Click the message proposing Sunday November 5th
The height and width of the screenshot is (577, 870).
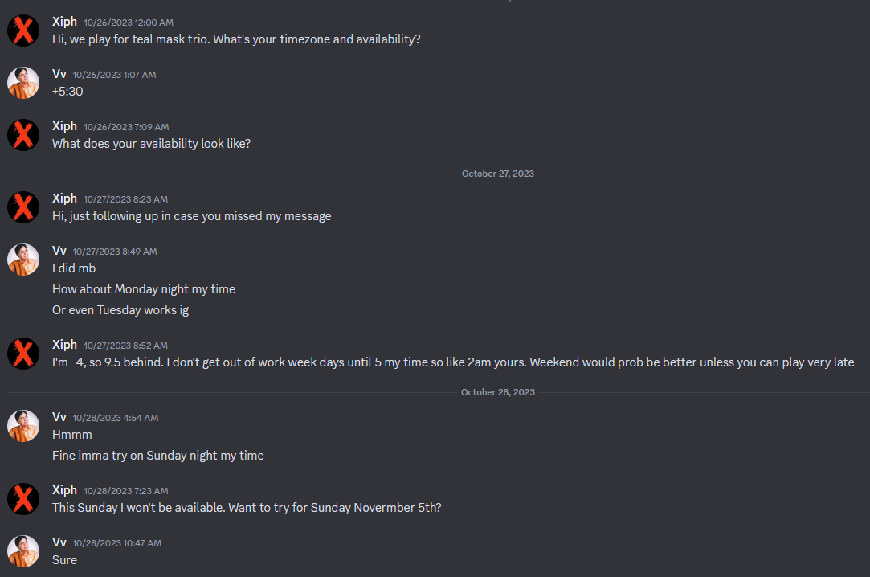[x=248, y=507]
